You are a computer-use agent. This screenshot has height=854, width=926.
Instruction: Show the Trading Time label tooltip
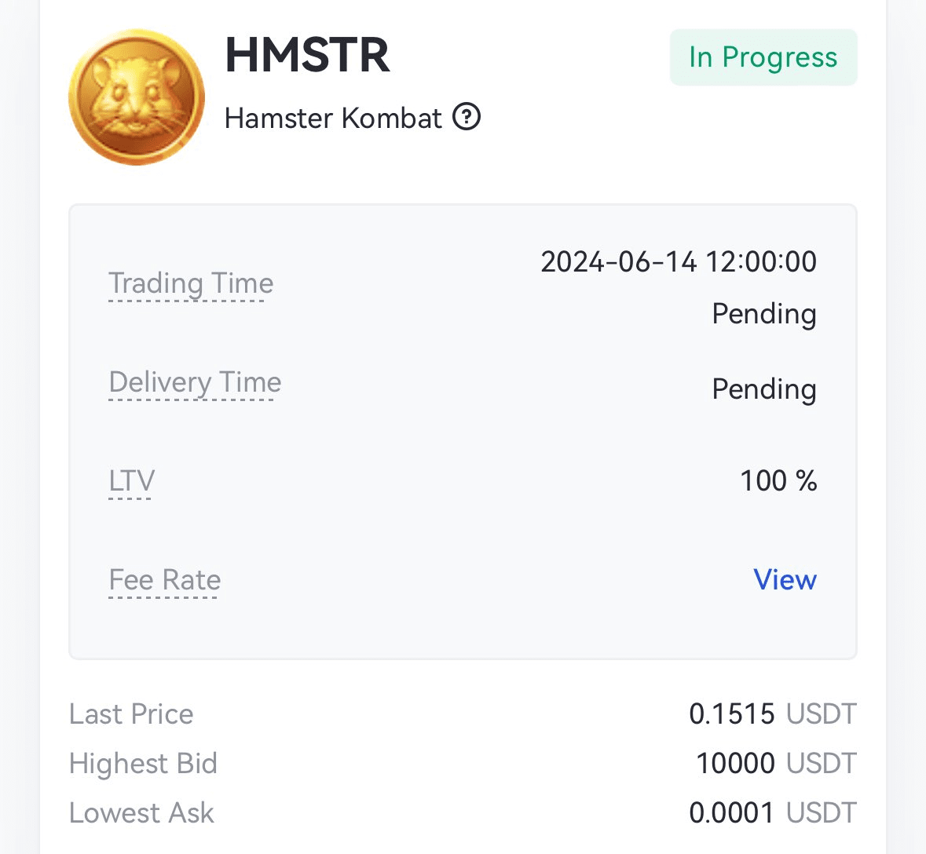[191, 283]
